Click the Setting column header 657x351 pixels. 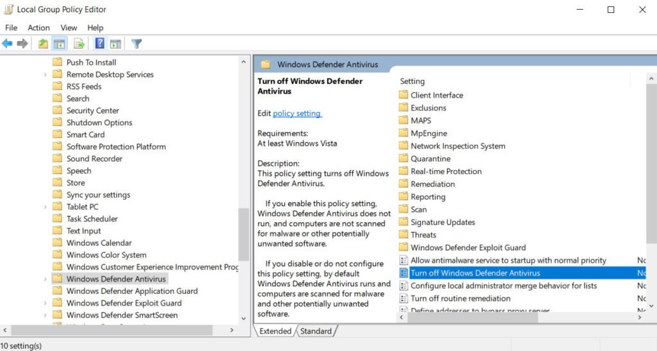click(413, 81)
